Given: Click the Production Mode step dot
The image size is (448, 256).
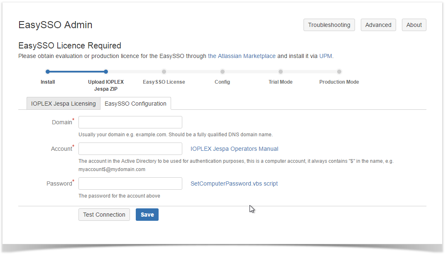Looking at the screenshot, I should (339, 72).
